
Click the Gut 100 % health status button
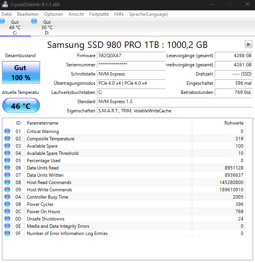21,72
